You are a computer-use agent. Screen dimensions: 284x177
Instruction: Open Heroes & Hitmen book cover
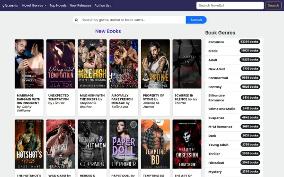tap(92, 144)
